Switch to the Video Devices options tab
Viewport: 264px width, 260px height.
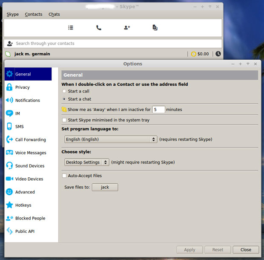tap(28, 179)
